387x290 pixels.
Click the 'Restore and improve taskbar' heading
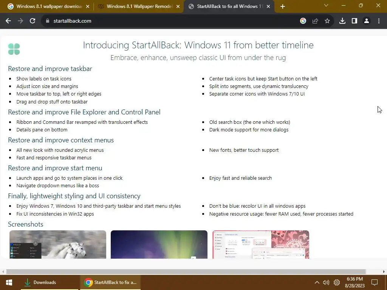click(50, 69)
